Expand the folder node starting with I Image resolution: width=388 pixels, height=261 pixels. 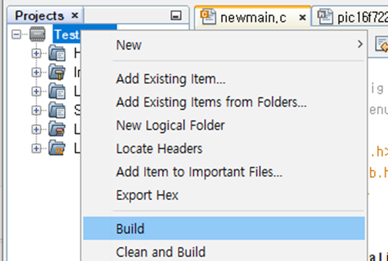(36, 72)
